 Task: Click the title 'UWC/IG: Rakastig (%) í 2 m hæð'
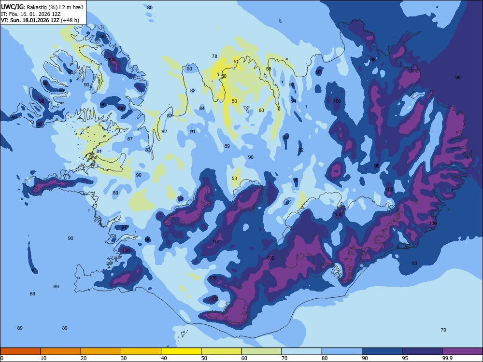(x=42, y=7)
